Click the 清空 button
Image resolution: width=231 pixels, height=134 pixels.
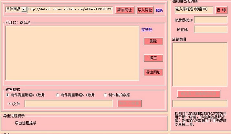[153, 58]
